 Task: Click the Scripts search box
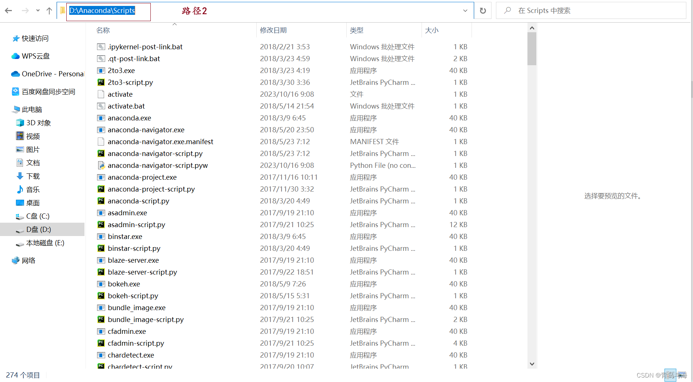pos(591,11)
